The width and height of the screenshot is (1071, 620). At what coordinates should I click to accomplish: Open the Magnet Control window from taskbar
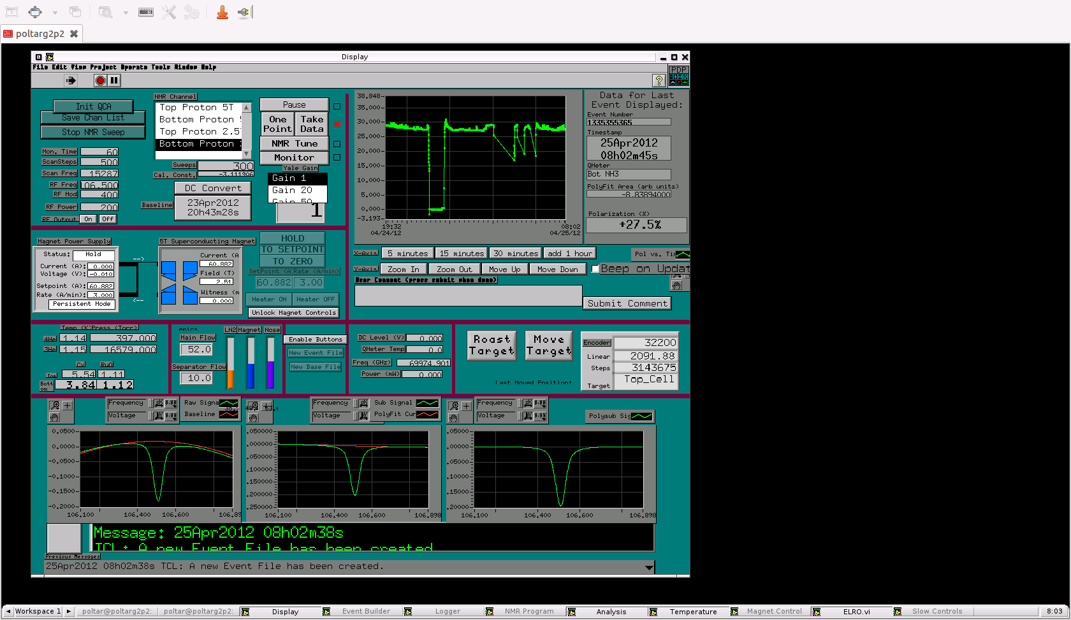point(774,612)
